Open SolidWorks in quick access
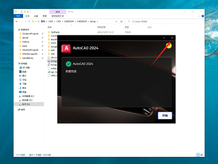The image size is (218, 164). click(28, 58)
